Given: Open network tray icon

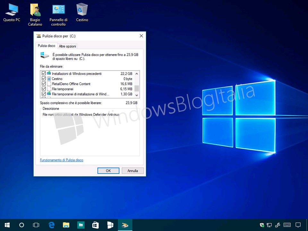Looking at the screenshot, I should [269, 225].
